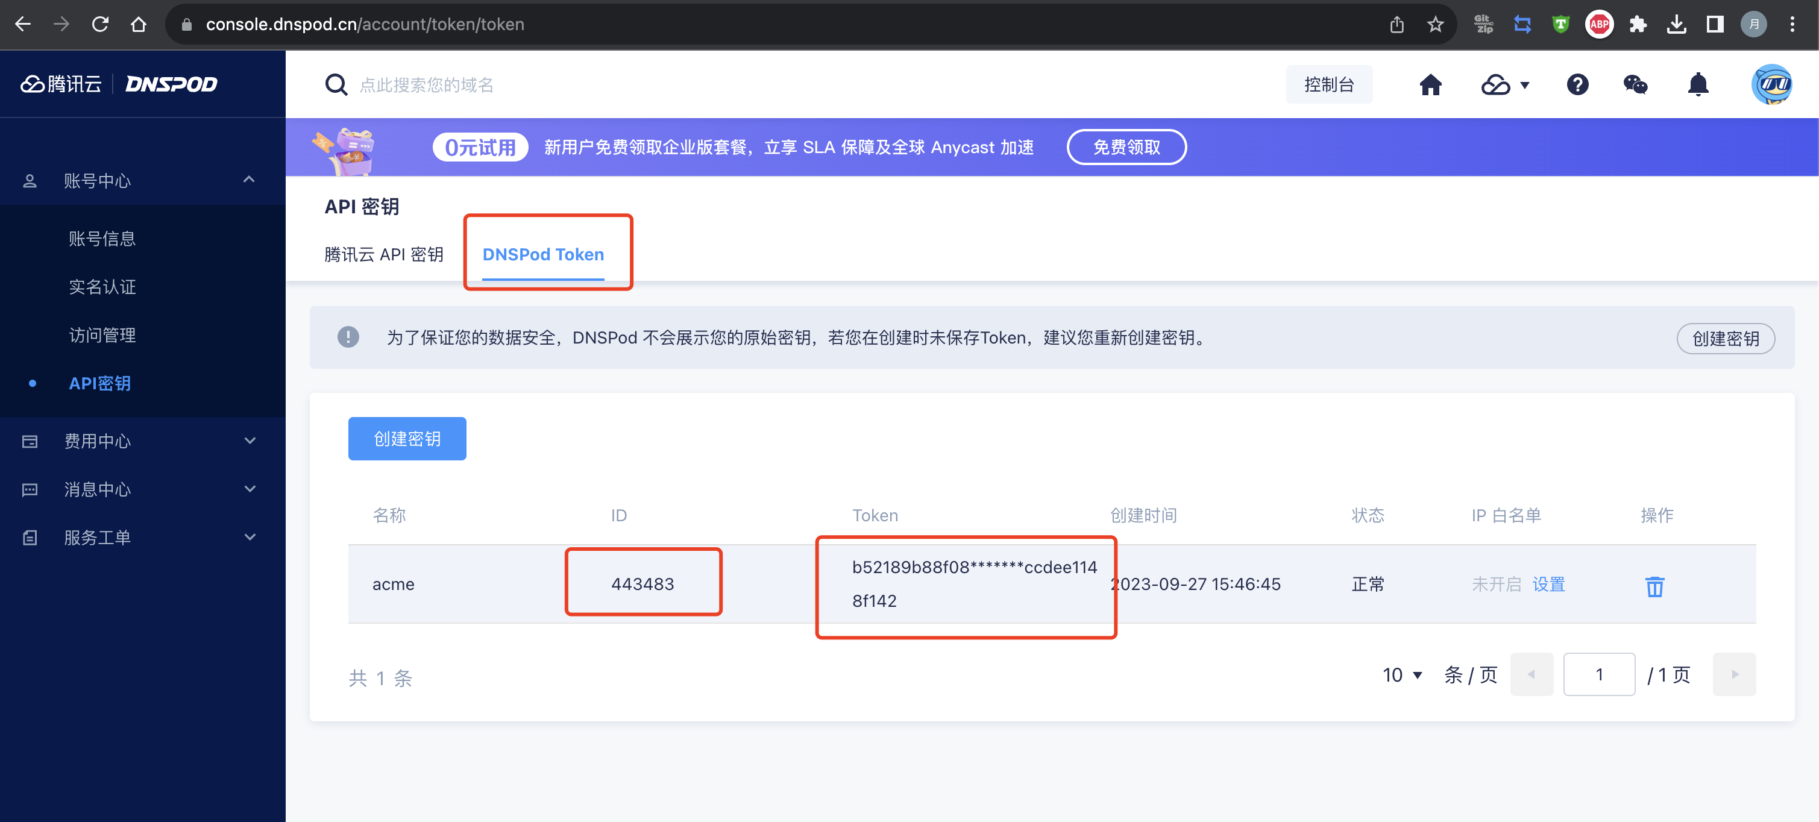The height and width of the screenshot is (822, 1819).
Task: Open 实名认证 in the sidebar
Action: (102, 287)
